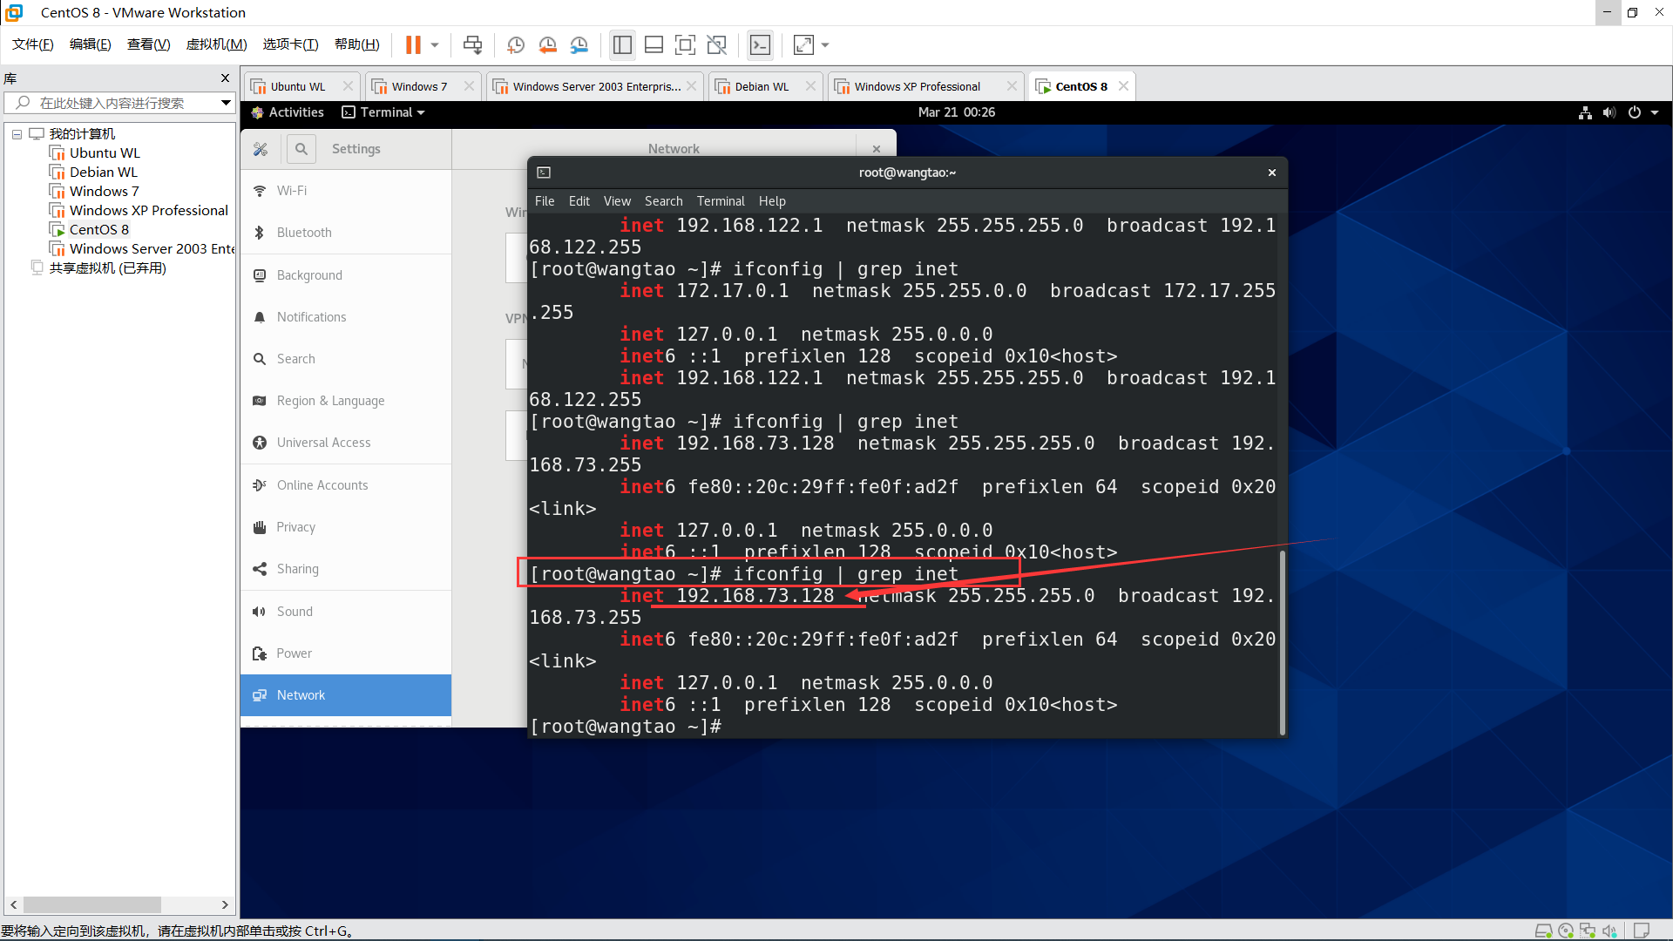Click the Settings search magnifier button
The height and width of the screenshot is (941, 1673).
[301, 149]
